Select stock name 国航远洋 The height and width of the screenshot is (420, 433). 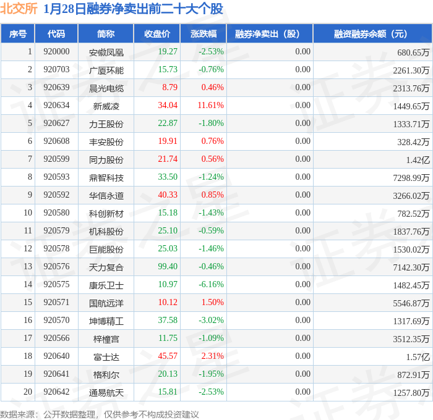point(106,303)
